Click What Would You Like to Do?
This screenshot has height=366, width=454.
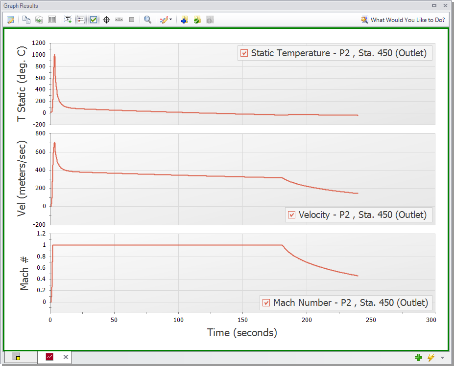pos(403,20)
